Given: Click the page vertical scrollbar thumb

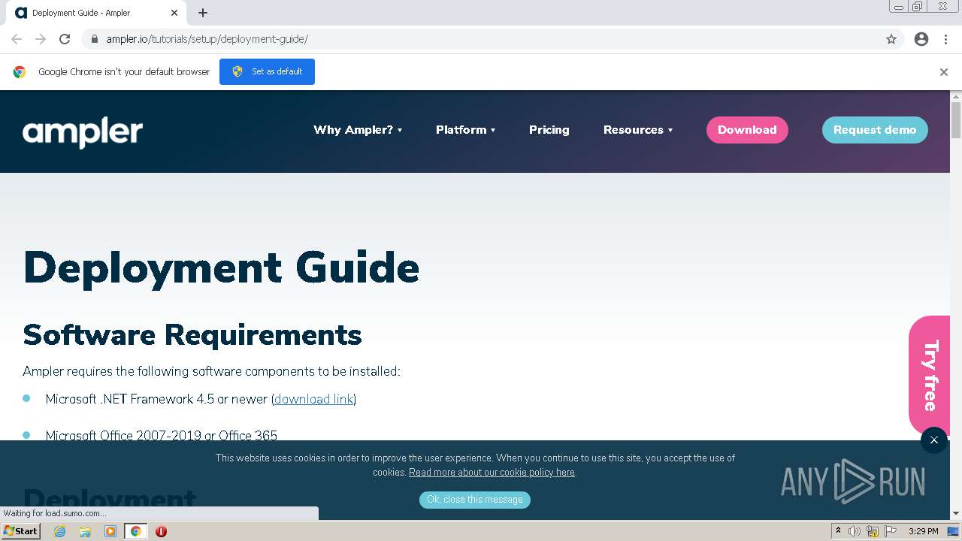Looking at the screenshot, I should [x=956, y=120].
